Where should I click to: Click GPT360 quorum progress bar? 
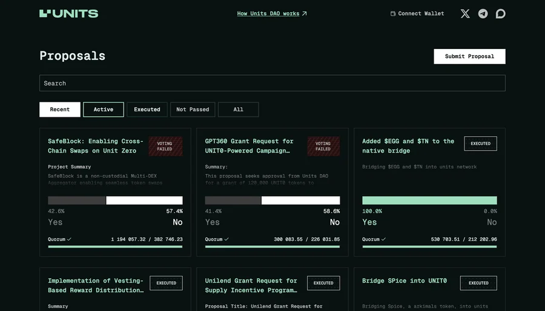pyautogui.click(x=272, y=247)
